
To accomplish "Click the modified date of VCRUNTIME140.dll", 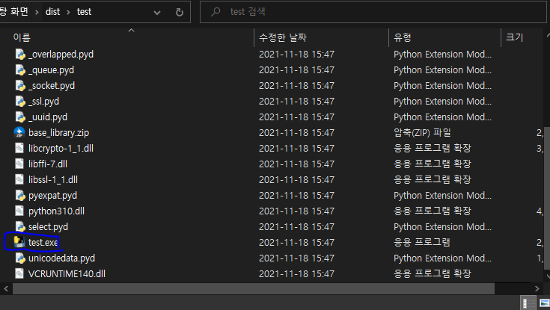I will click(296, 273).
